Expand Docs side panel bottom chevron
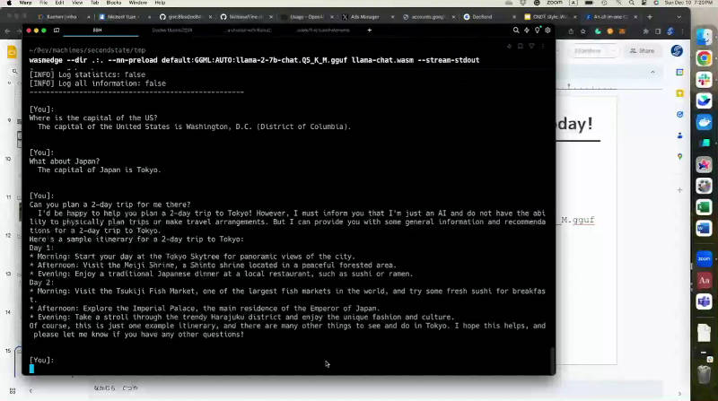Screen dimensions: 718x401 pos(680,394)
